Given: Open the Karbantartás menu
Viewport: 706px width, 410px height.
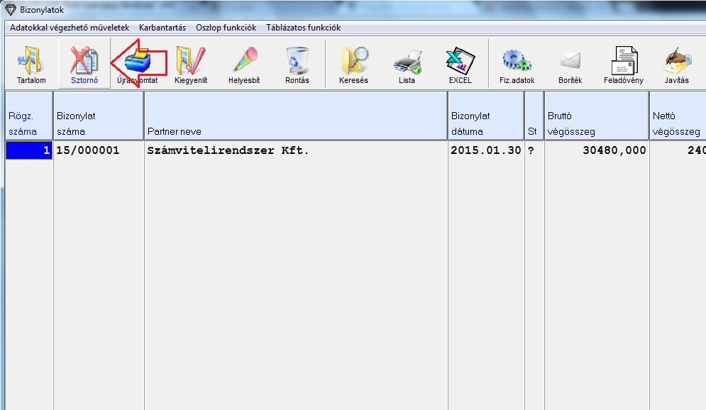Looking at the screenshot, I should coord(162,28).
